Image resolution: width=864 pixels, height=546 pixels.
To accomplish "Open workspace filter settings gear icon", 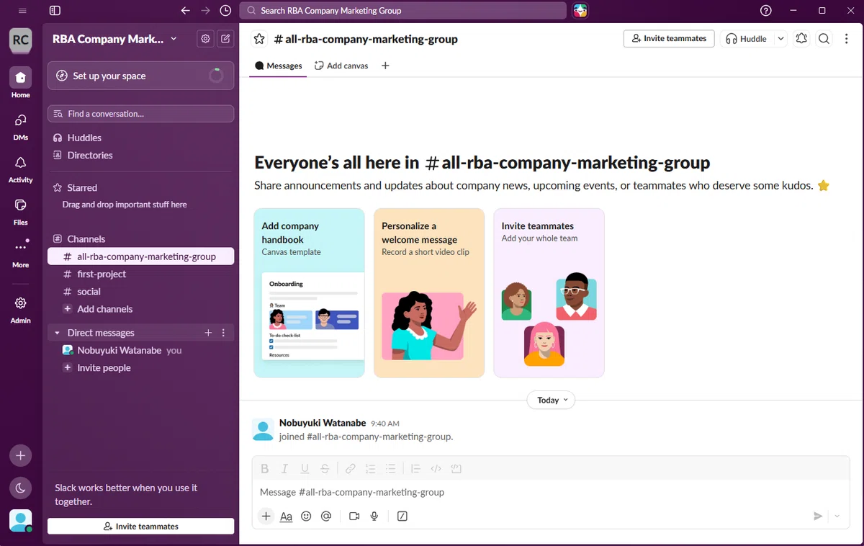I will click(x=206, y=39).
